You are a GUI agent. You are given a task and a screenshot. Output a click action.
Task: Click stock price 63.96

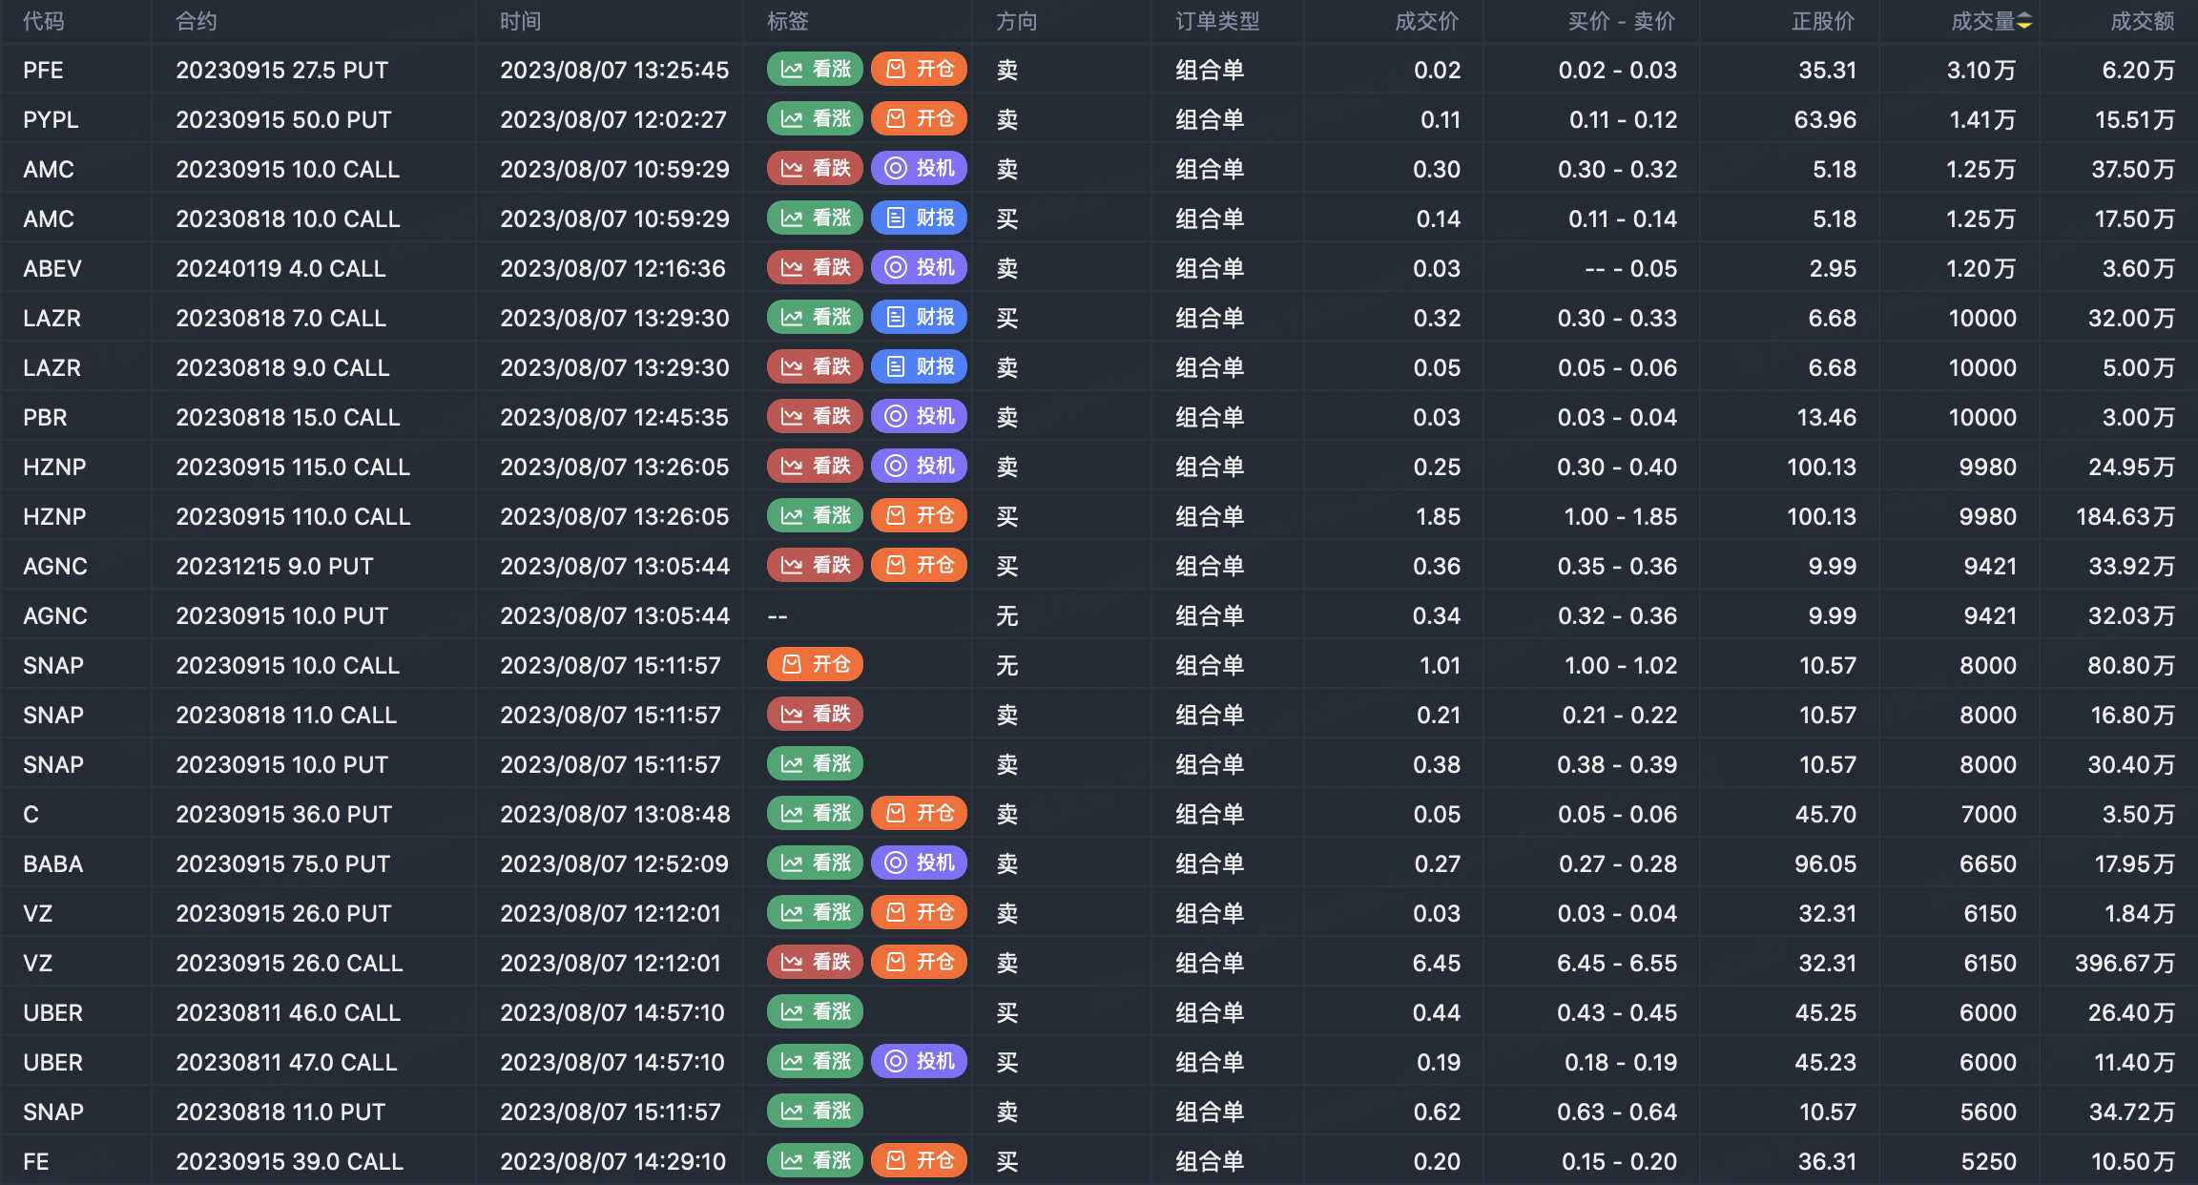coord(1825,119)
